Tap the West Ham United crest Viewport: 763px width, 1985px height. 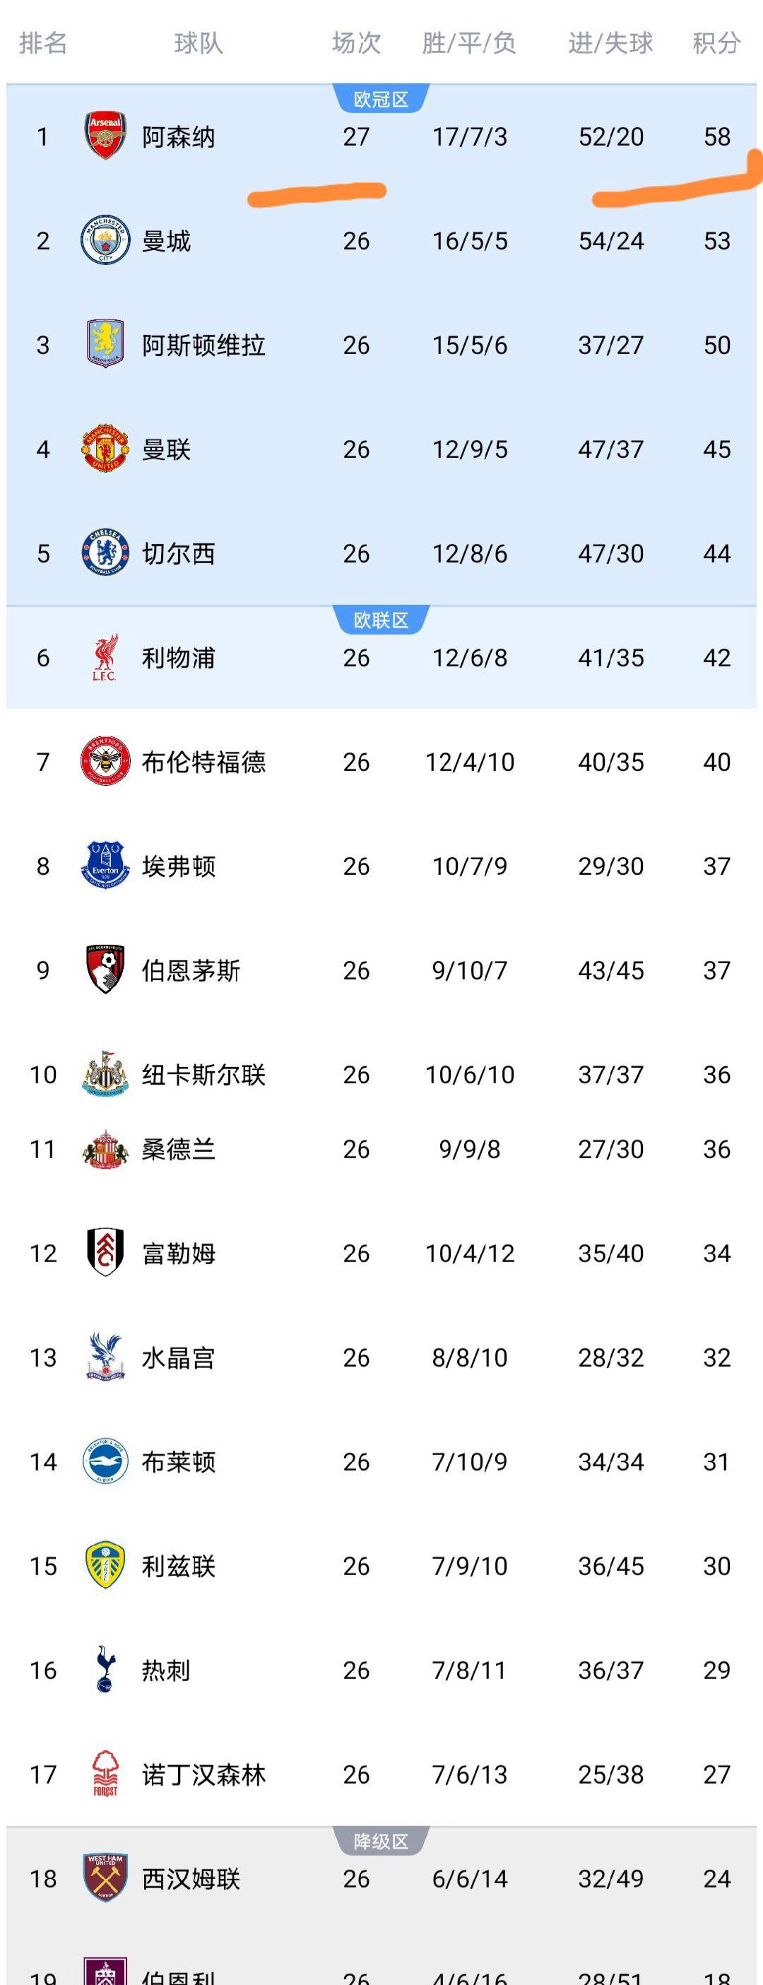105,1877
